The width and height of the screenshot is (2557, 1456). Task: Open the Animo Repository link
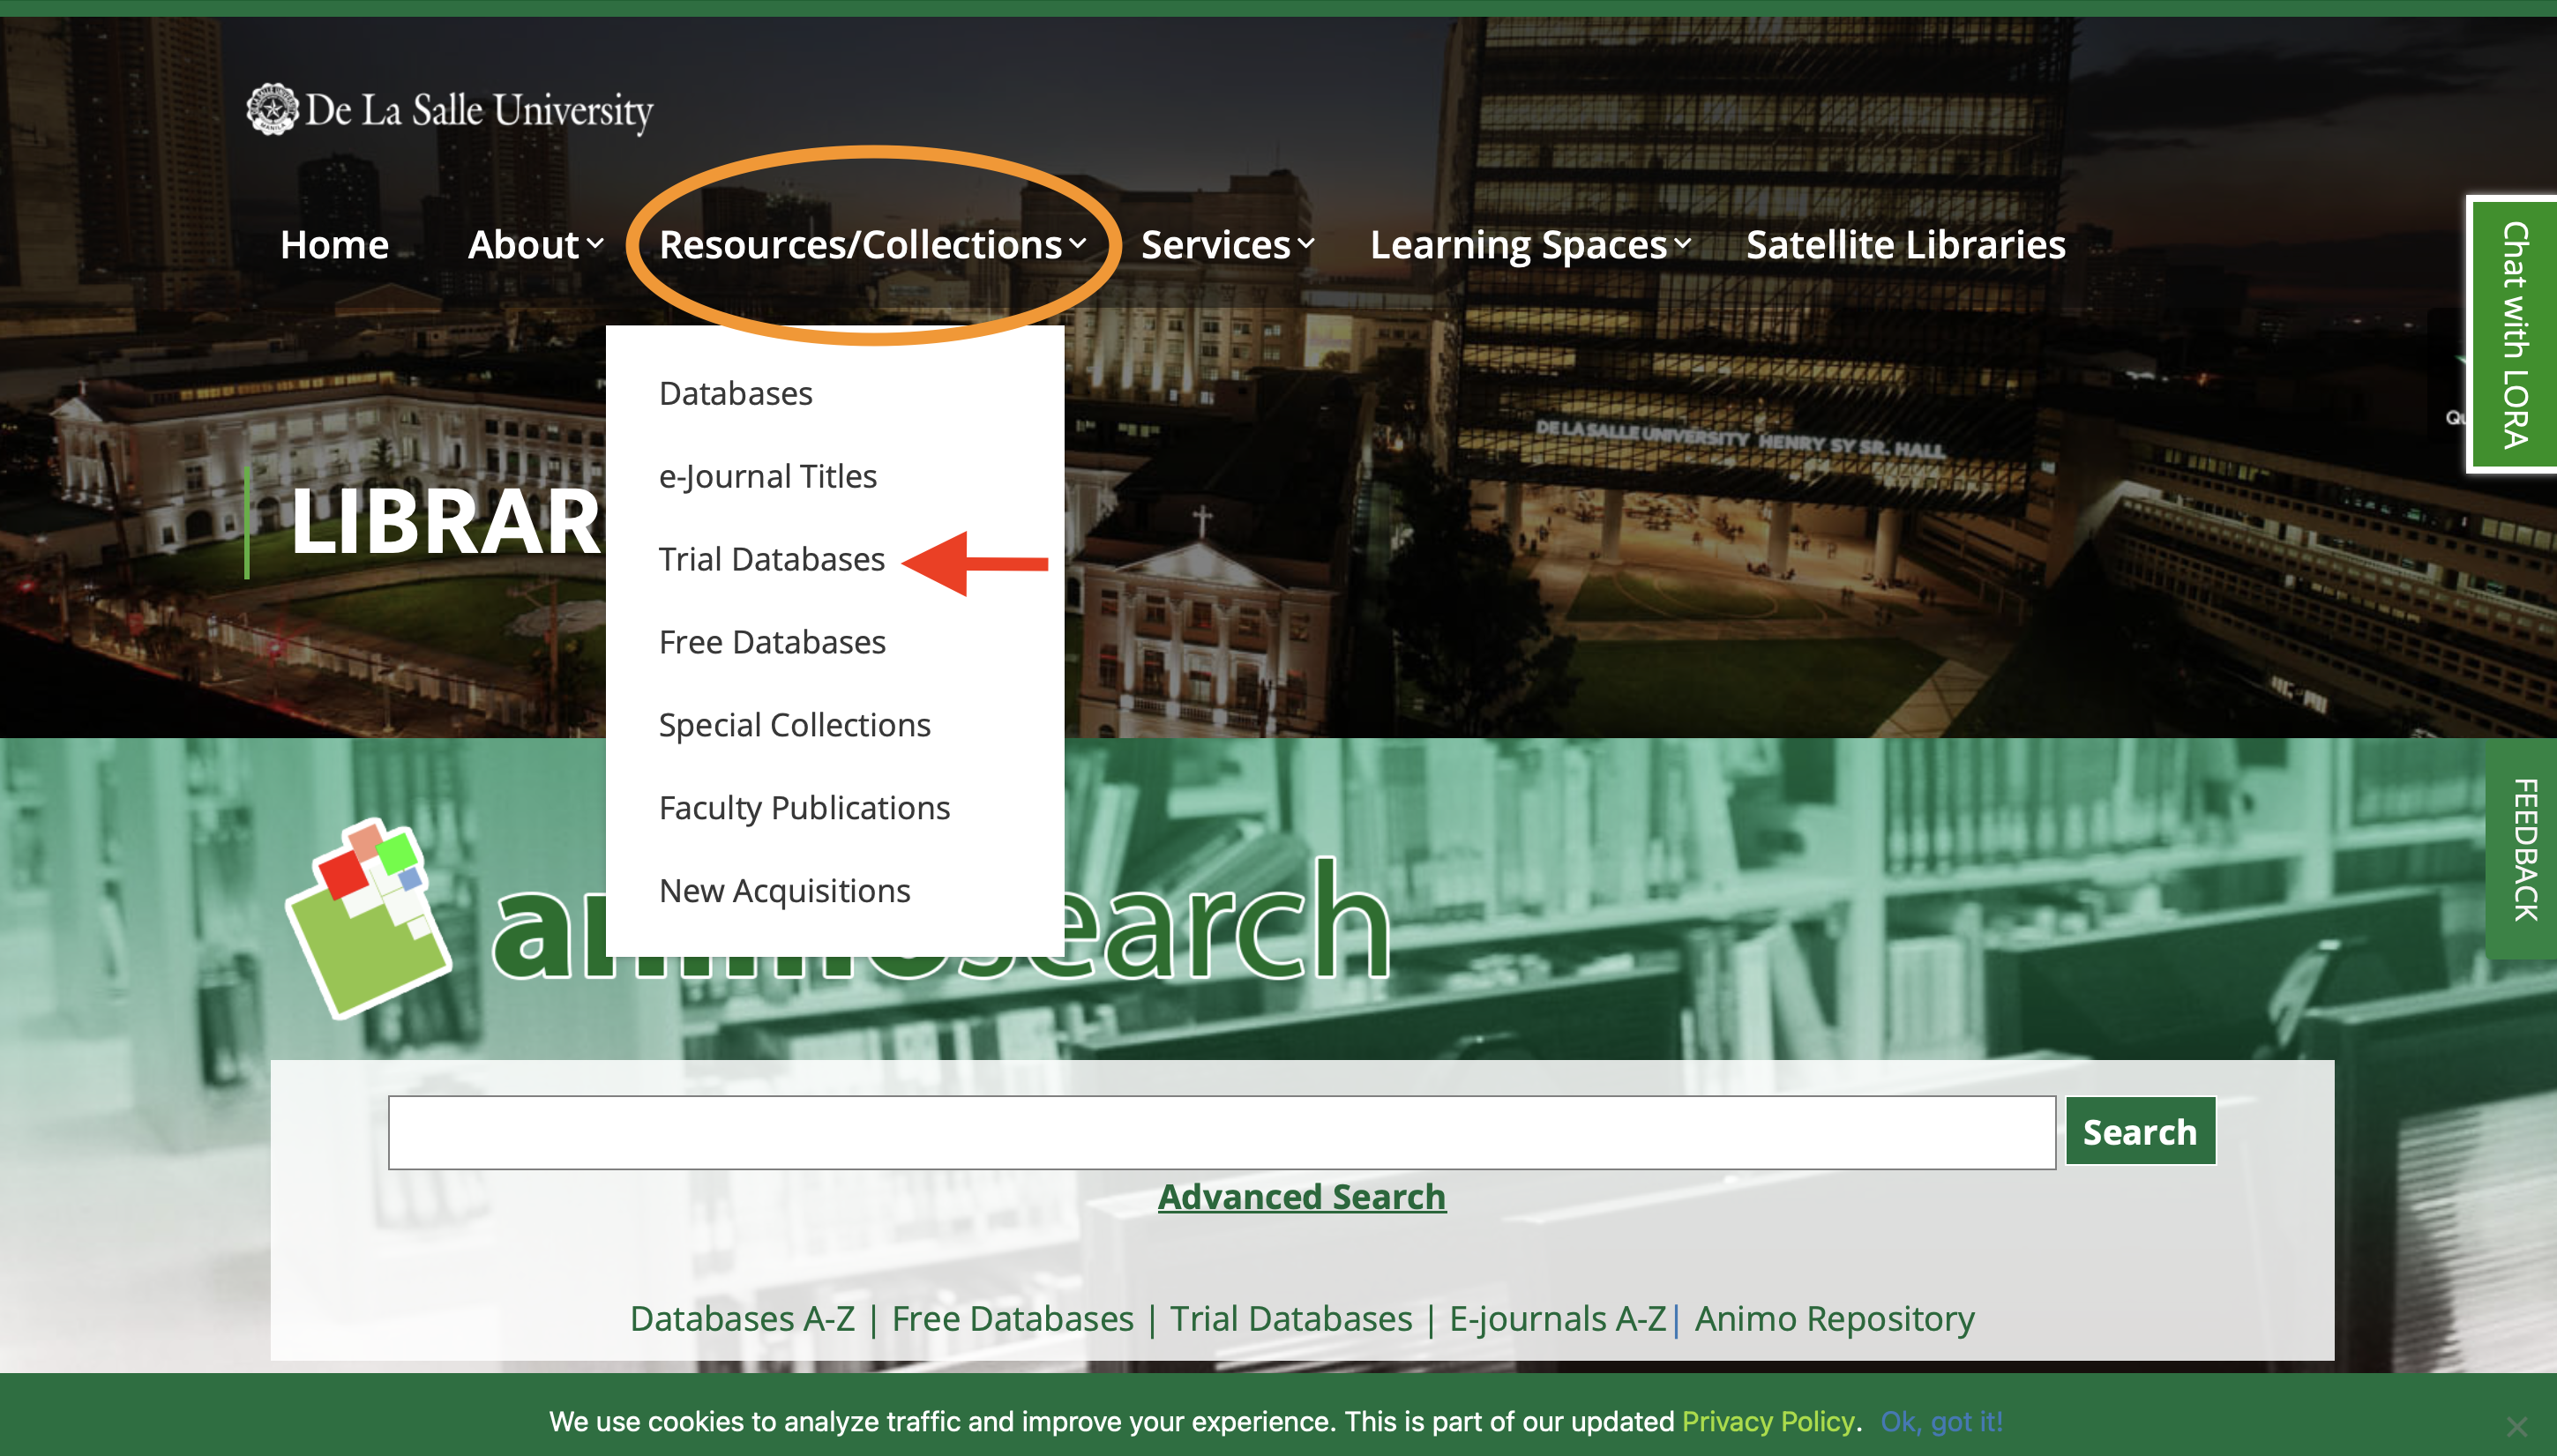1834,1319
